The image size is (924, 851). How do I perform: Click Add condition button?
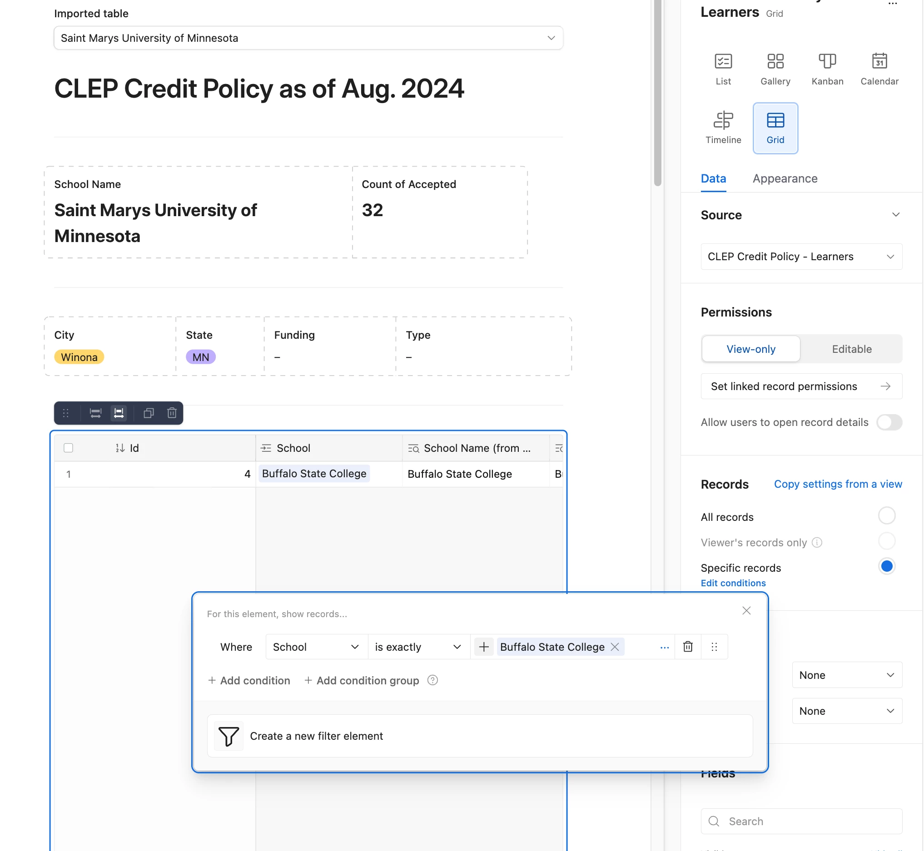(x=249, y=680)
